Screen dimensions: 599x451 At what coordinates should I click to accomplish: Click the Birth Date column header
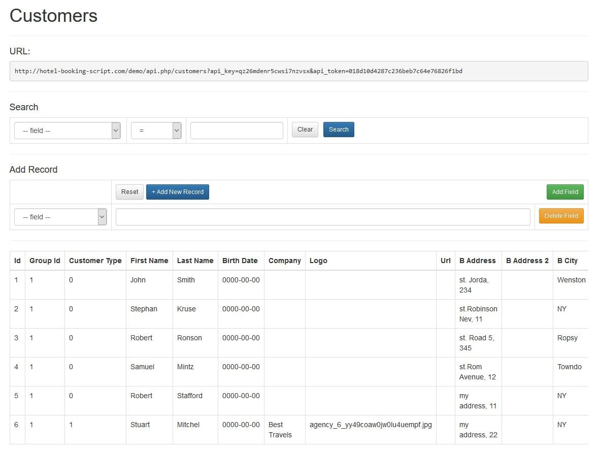click(x=240, y=261)
